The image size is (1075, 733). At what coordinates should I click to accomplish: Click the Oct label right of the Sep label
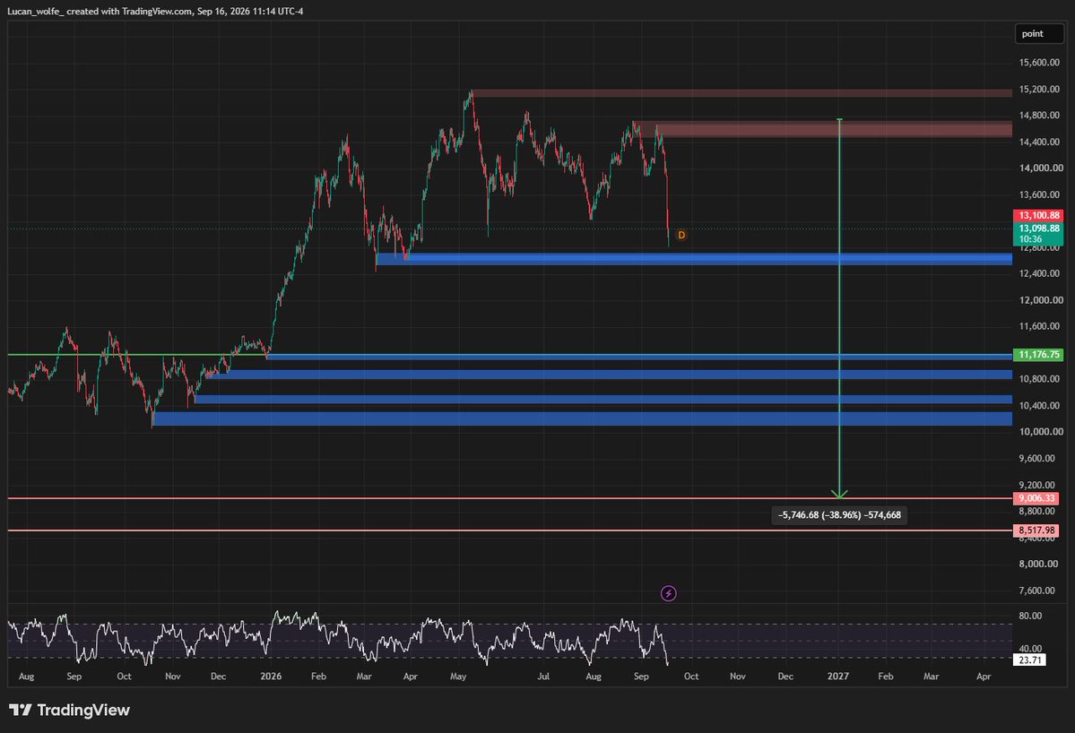tap(691, 677)
